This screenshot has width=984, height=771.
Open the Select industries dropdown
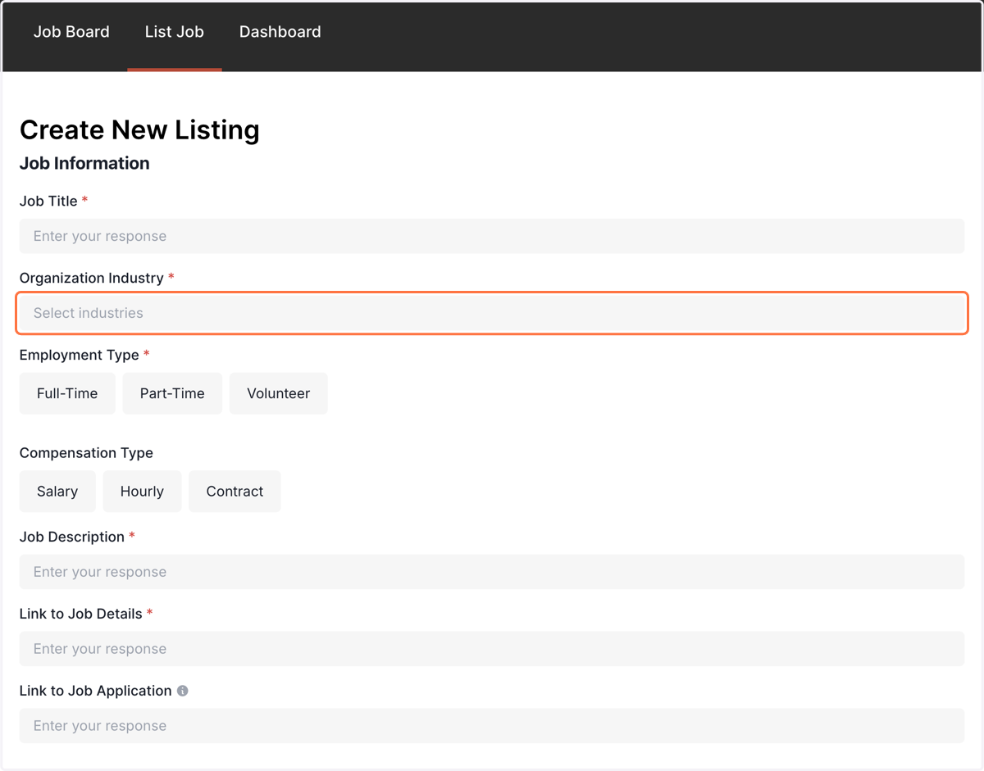click(x=492, y=313)
